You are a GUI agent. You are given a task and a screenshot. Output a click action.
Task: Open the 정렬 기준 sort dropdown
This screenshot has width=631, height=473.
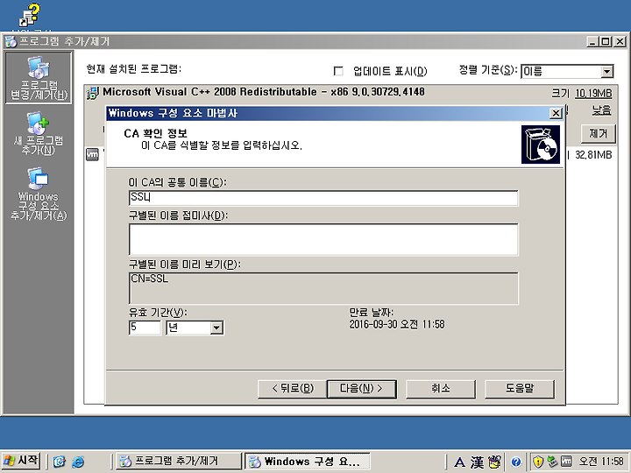(606, 72)
